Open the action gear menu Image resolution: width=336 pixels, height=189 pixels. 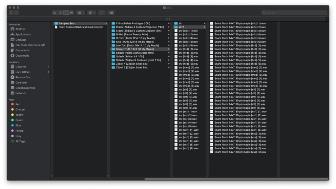coord(91,12)
